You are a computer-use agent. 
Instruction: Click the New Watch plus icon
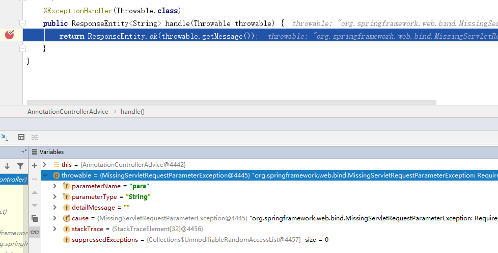click(x=35, y=165)
